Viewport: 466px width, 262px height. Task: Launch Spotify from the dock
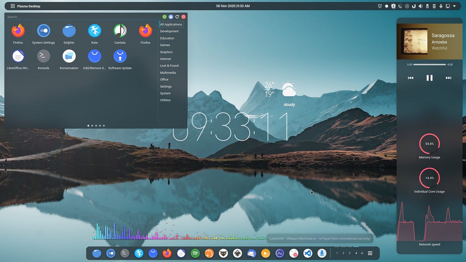click(x=195, y=253)
